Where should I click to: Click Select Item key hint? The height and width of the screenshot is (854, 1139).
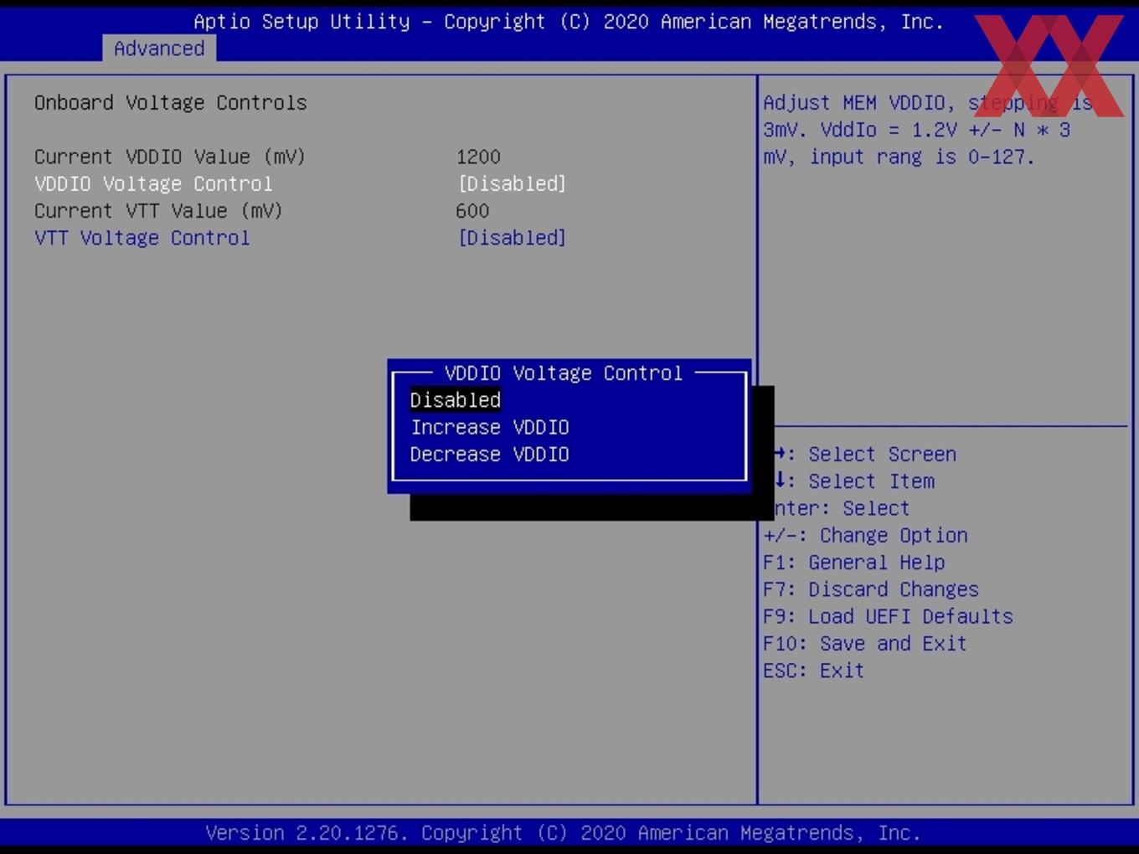click(x=855, y=481)
